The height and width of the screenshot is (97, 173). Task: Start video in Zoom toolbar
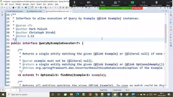tap(89, 3)
